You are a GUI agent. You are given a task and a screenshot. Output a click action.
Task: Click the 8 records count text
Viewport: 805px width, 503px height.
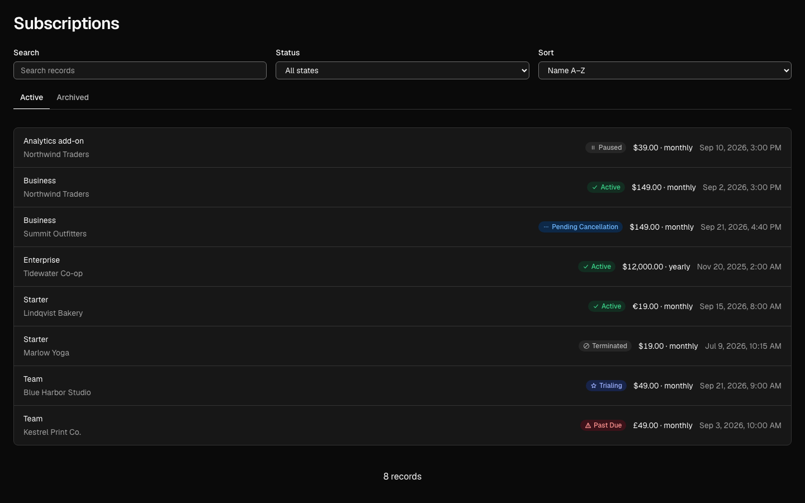402,476
